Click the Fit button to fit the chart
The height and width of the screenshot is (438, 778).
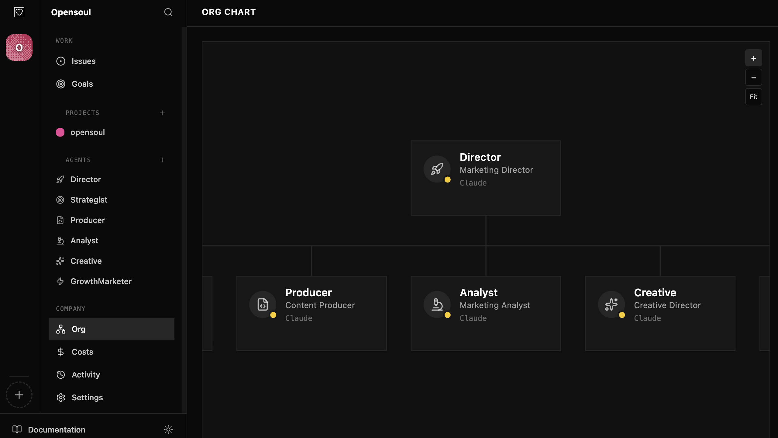tap(753, 96)
